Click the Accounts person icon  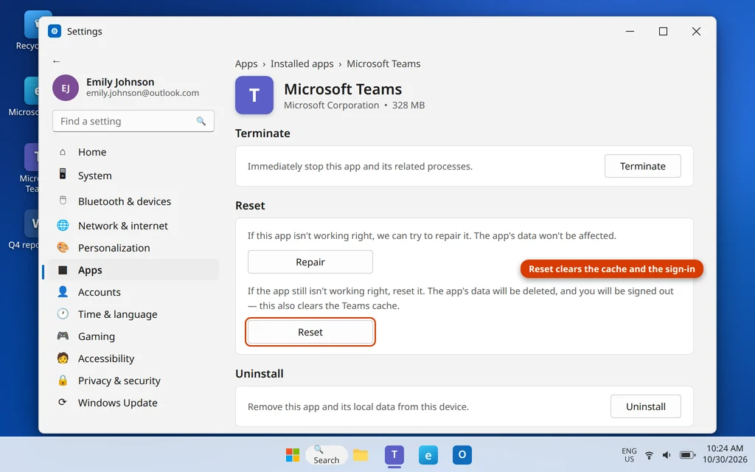point(63,291)
